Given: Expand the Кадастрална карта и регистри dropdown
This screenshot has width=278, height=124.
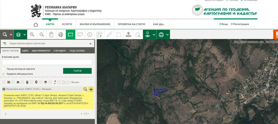Looking at the screenshot, I should tap(48, 43).
